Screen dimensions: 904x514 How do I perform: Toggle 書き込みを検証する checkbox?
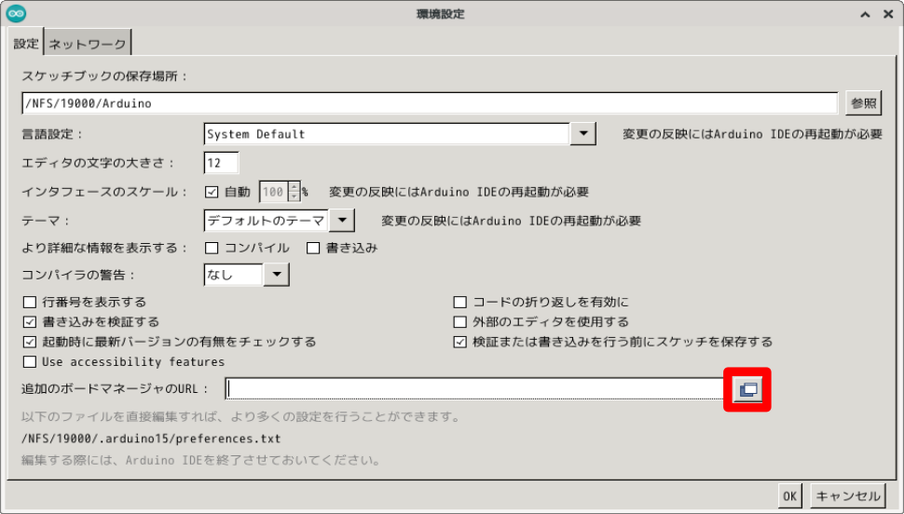coord(30,321)
